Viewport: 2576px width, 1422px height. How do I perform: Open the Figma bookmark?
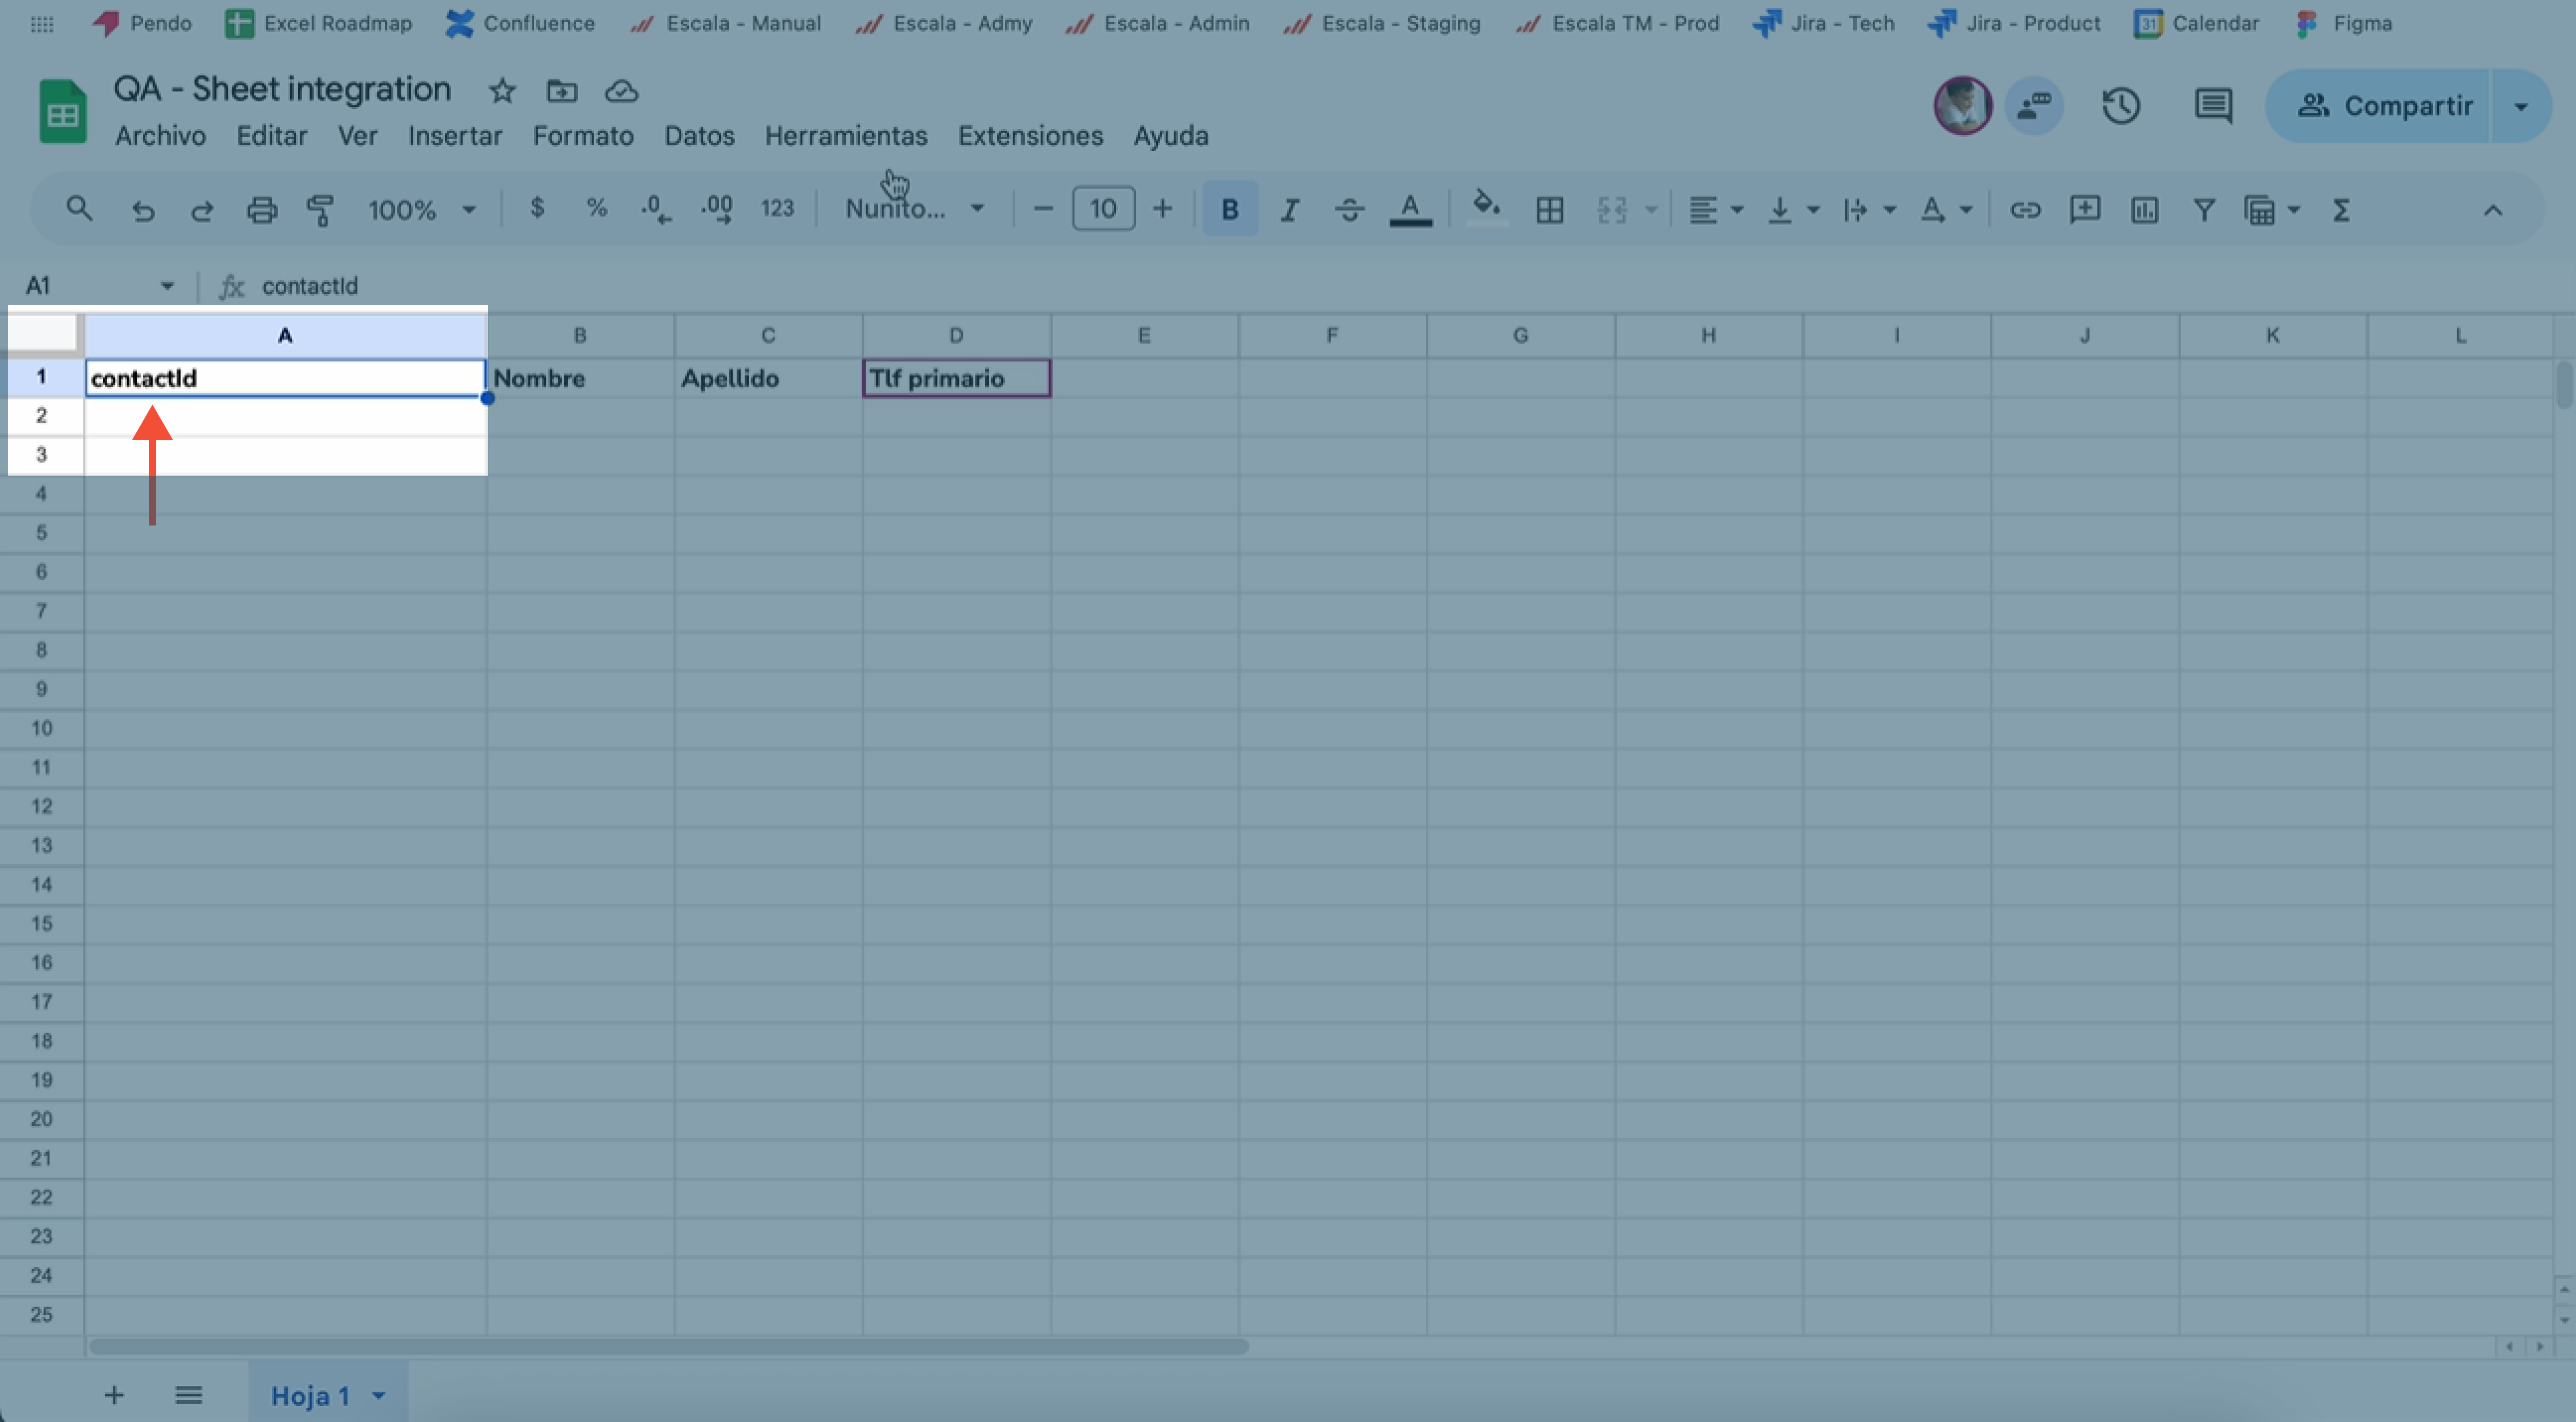pos(2343,22)
